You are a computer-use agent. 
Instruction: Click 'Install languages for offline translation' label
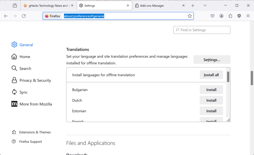[x=103, y=75]
